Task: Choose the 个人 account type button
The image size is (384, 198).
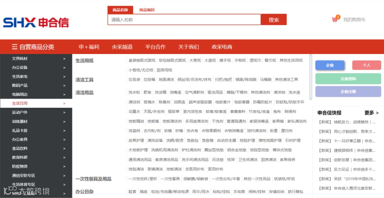Action: (367, 65)
